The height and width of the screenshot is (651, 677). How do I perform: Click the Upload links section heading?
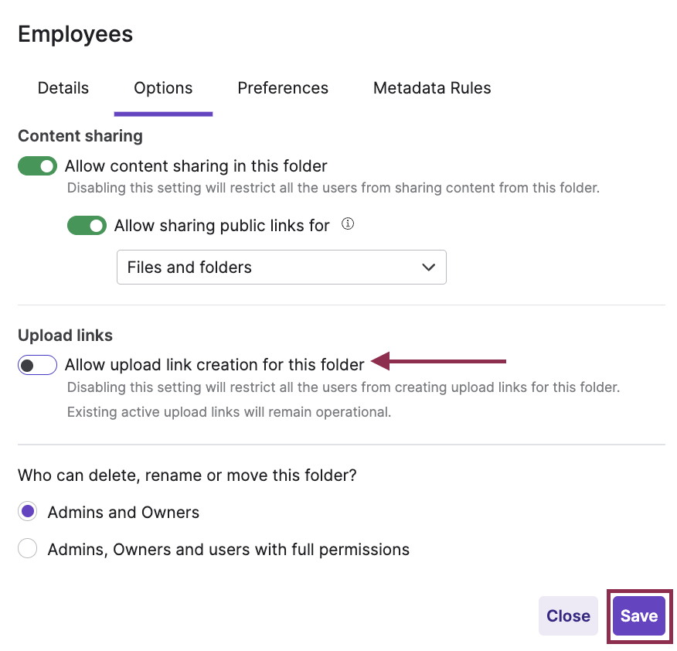tap(65, 336)
